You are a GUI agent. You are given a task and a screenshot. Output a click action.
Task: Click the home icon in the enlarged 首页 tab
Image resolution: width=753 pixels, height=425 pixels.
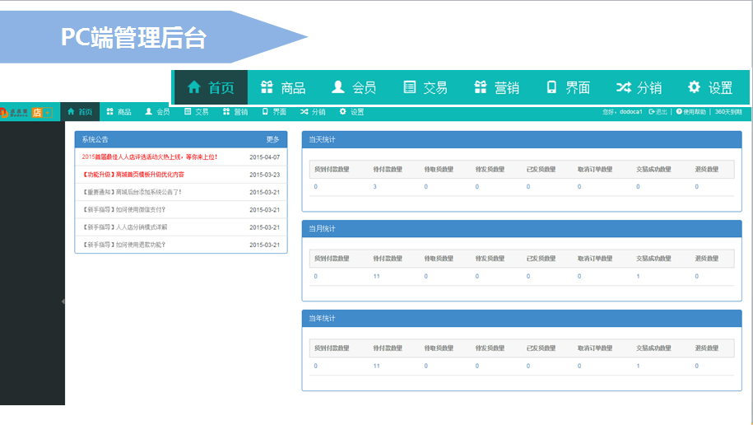click(x=194, y=87)
